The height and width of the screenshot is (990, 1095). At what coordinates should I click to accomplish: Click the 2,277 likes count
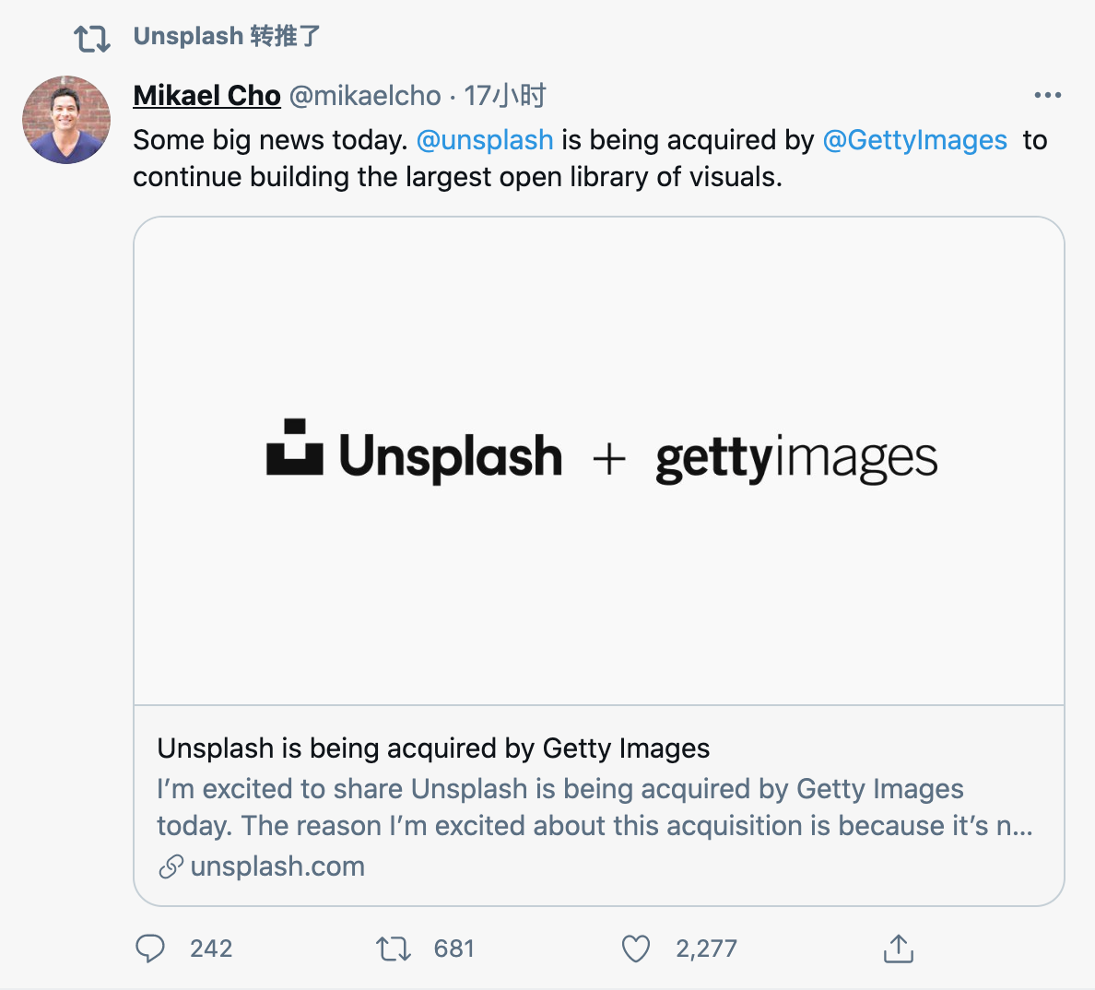pos(706,949)
